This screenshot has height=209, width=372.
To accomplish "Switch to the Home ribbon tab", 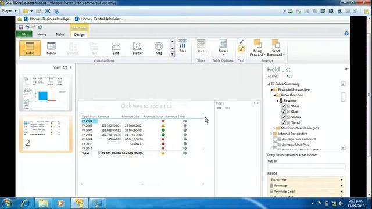I will (42, 34).
